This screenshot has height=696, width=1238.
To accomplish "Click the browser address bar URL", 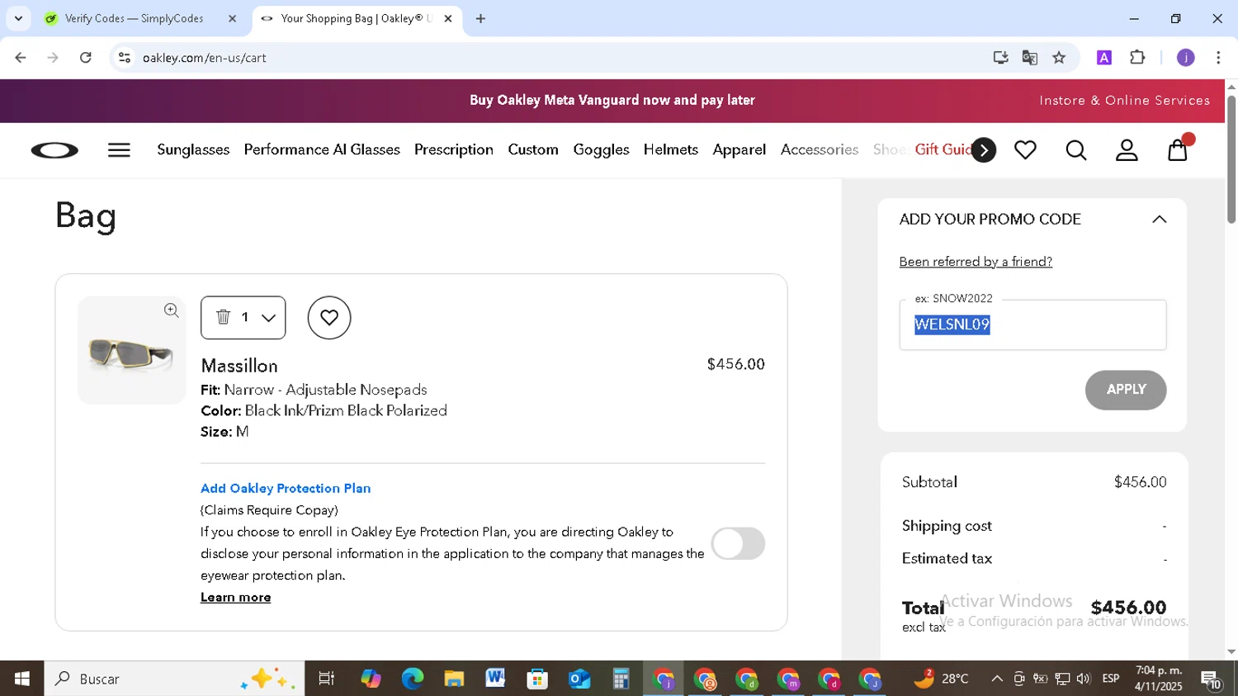I will (205, 58).
